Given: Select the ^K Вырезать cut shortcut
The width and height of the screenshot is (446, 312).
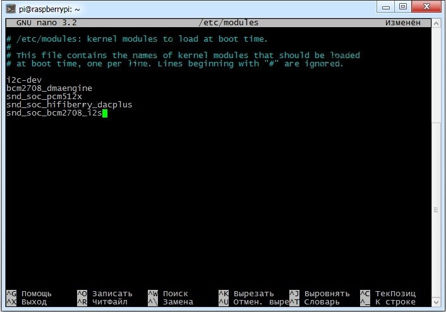Looking at the screenshot, I should 246,294.
